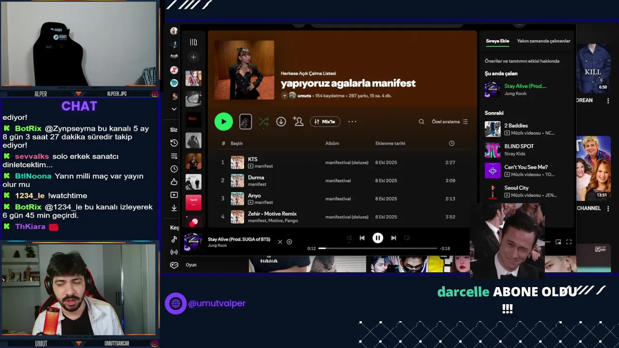Image resolution: width=619 pixels, height=348 pixels.
Task: Switch to the Sıraya Ekle tab
Action: tap(498, 41)
